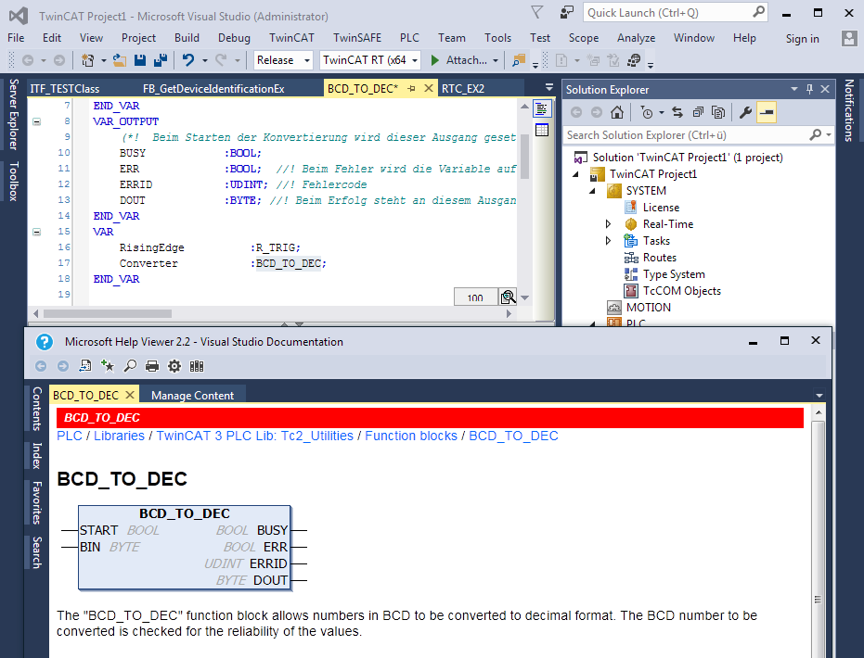The width and height of the screenshot is (864, 658).
Task: Switch declaration editor to textual view
Action: click(542, 109)
